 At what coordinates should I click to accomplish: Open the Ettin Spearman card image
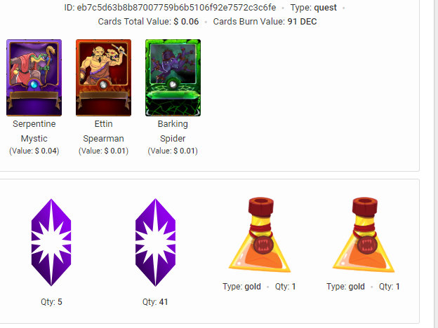pyautogui.click(x=103, y=78)
